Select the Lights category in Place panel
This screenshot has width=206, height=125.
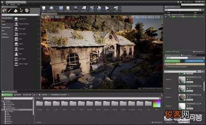(4, 24)
